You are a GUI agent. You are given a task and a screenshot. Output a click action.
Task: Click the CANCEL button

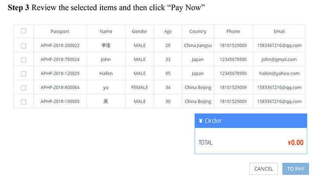[x=264, y=169]
